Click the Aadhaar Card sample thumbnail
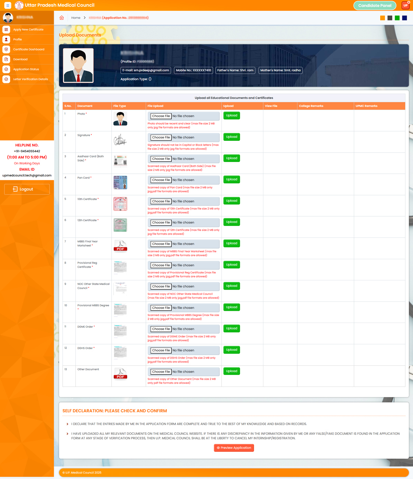 120,161
